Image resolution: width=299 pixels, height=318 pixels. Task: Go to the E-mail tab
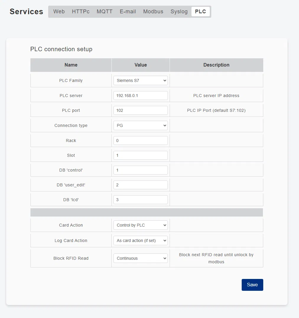(x=128, y=12)
